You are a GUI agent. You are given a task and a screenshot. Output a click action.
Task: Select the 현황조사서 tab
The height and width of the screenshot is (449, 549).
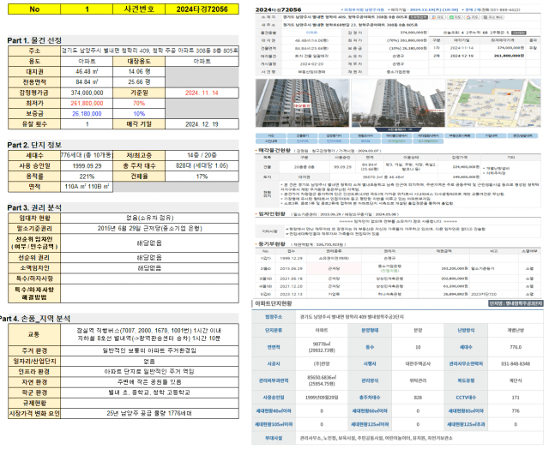click(365, 135)
